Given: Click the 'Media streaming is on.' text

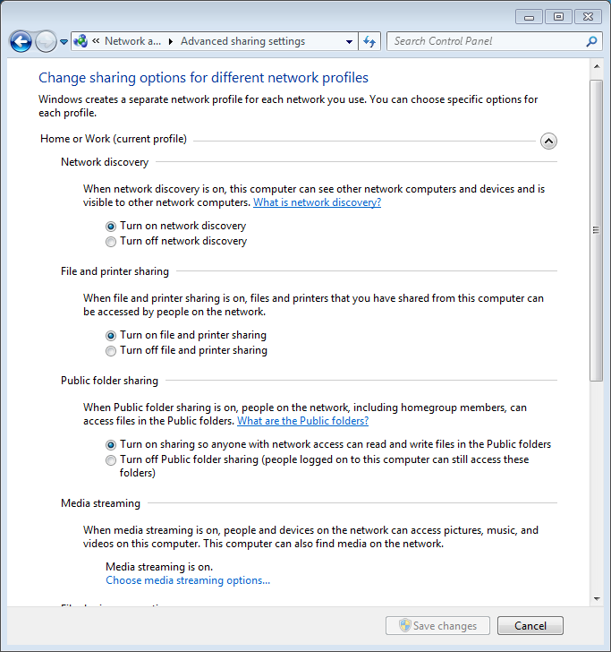Looking at the screenshot, I should tap(159, 567).
